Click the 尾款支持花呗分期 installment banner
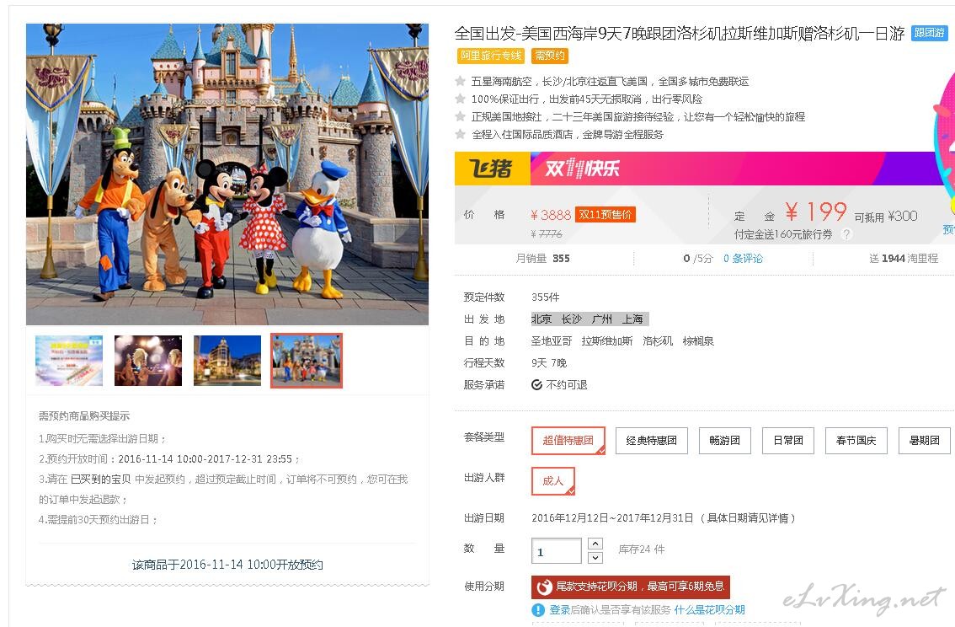This screenshot has width=955, height=627. point(631,587)
